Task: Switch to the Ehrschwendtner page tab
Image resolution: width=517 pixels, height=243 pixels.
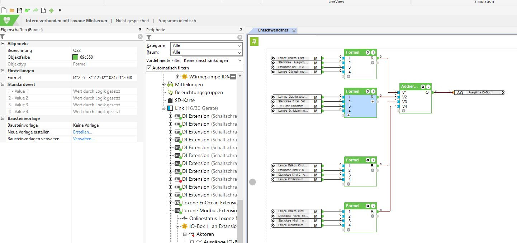Action: pos(273,30)
